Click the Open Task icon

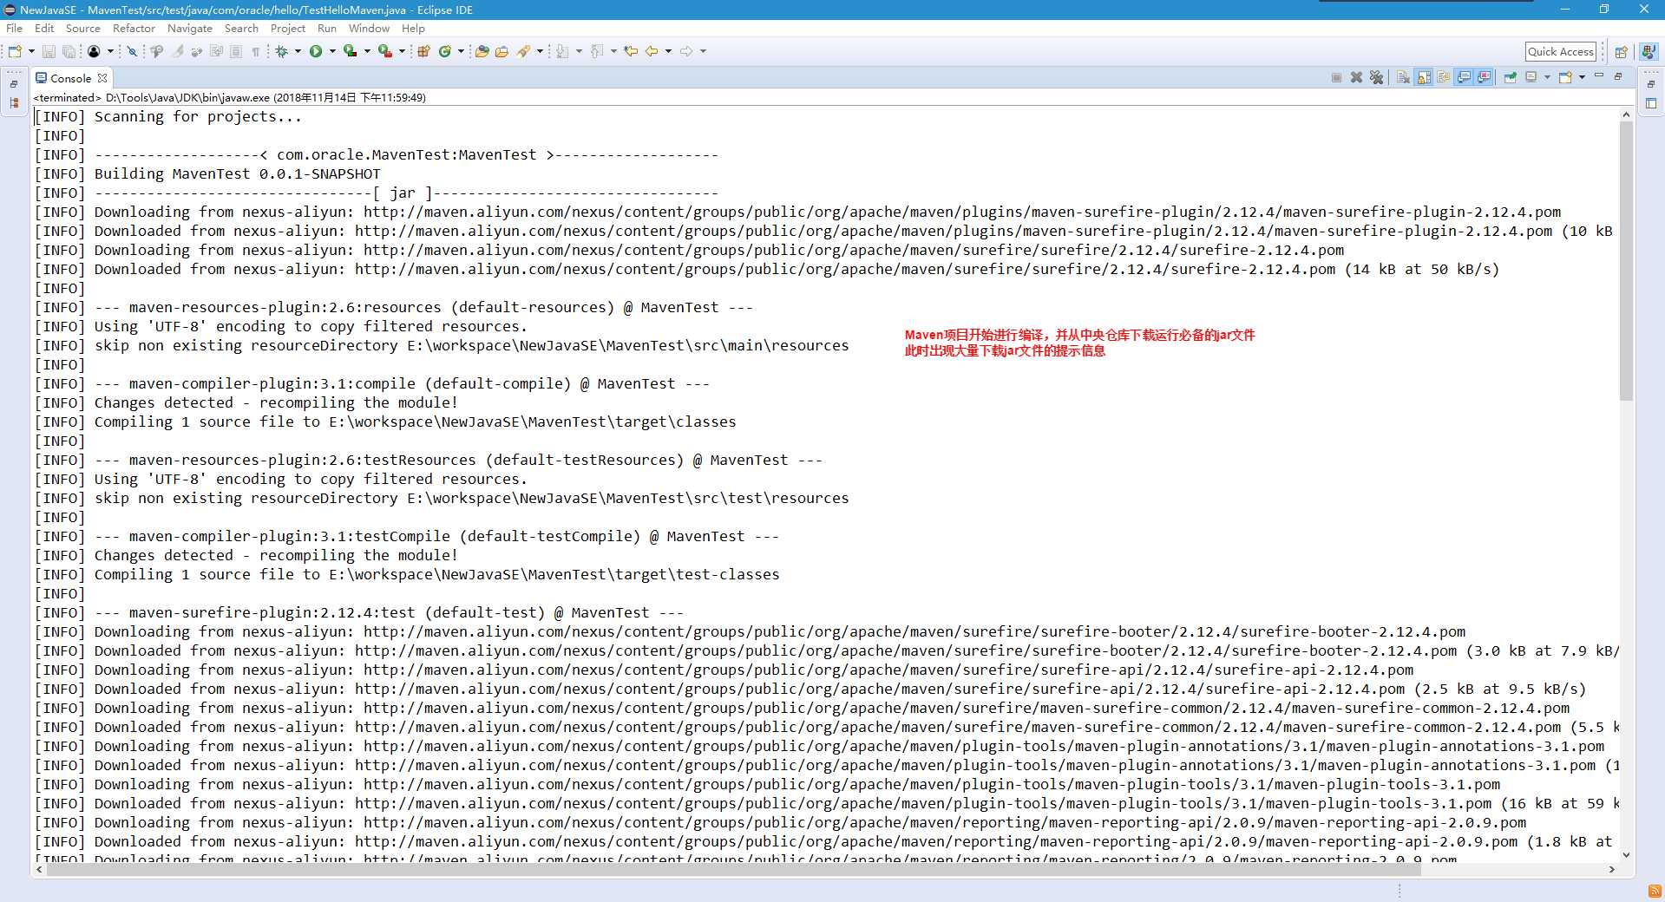coord(501,51)
